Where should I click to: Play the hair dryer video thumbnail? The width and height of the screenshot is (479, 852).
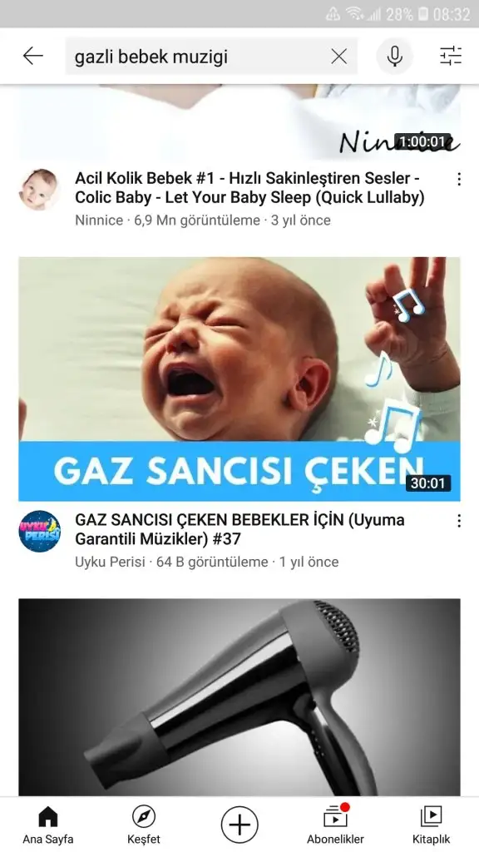click(239, 698)
